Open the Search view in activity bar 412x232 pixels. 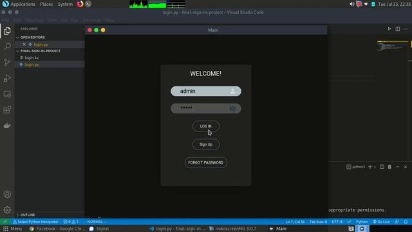point(7,46)
